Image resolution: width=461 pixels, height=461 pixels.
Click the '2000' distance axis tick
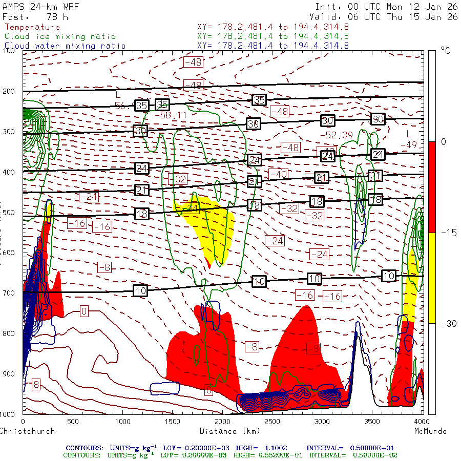click(222, 422)
